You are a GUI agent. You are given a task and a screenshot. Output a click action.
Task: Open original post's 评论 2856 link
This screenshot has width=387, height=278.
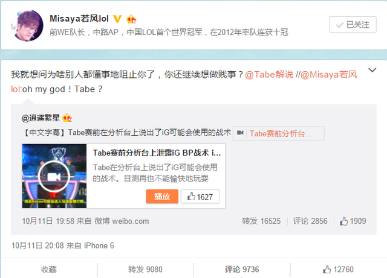click(310, 221)
